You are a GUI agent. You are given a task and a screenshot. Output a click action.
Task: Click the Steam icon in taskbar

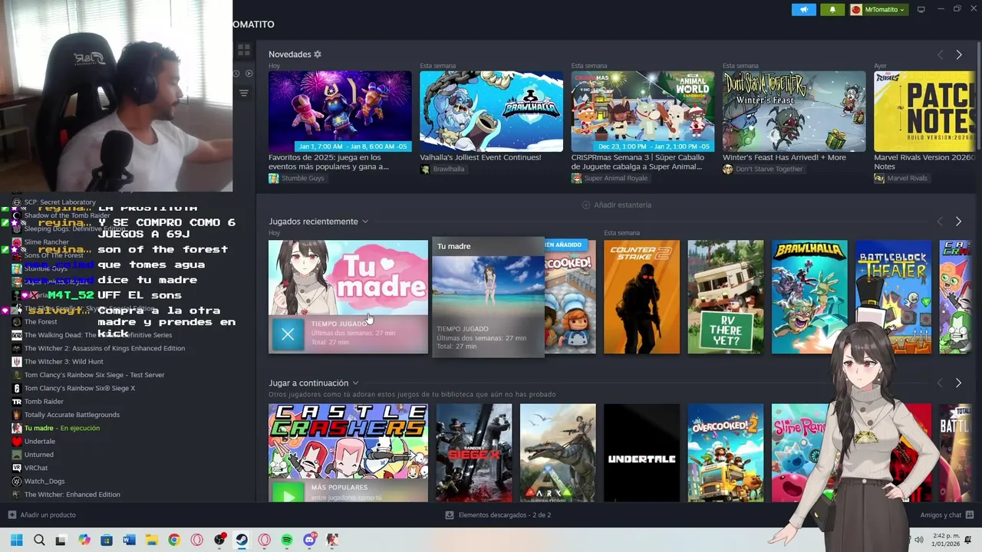pos(242,540)
